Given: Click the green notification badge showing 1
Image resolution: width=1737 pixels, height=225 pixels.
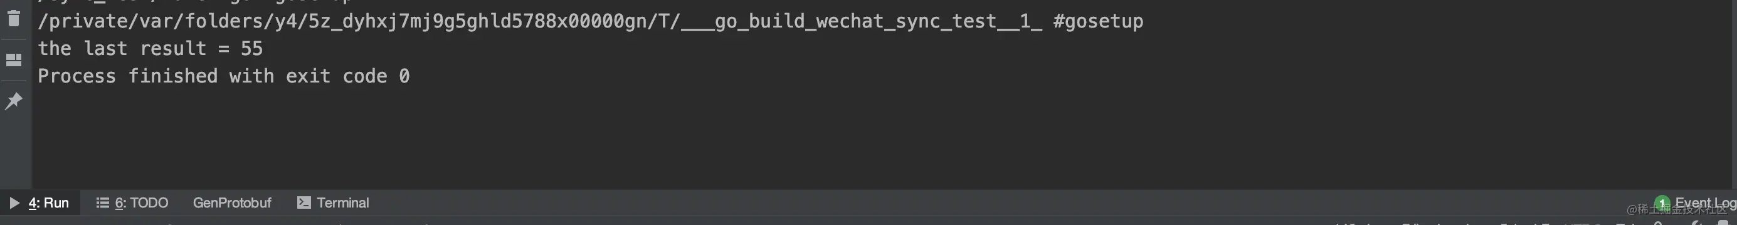Looking at the screenshot, I should click(1662, 203).
